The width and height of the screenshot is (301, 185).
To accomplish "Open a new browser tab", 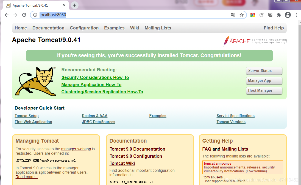I will point(75,5).
